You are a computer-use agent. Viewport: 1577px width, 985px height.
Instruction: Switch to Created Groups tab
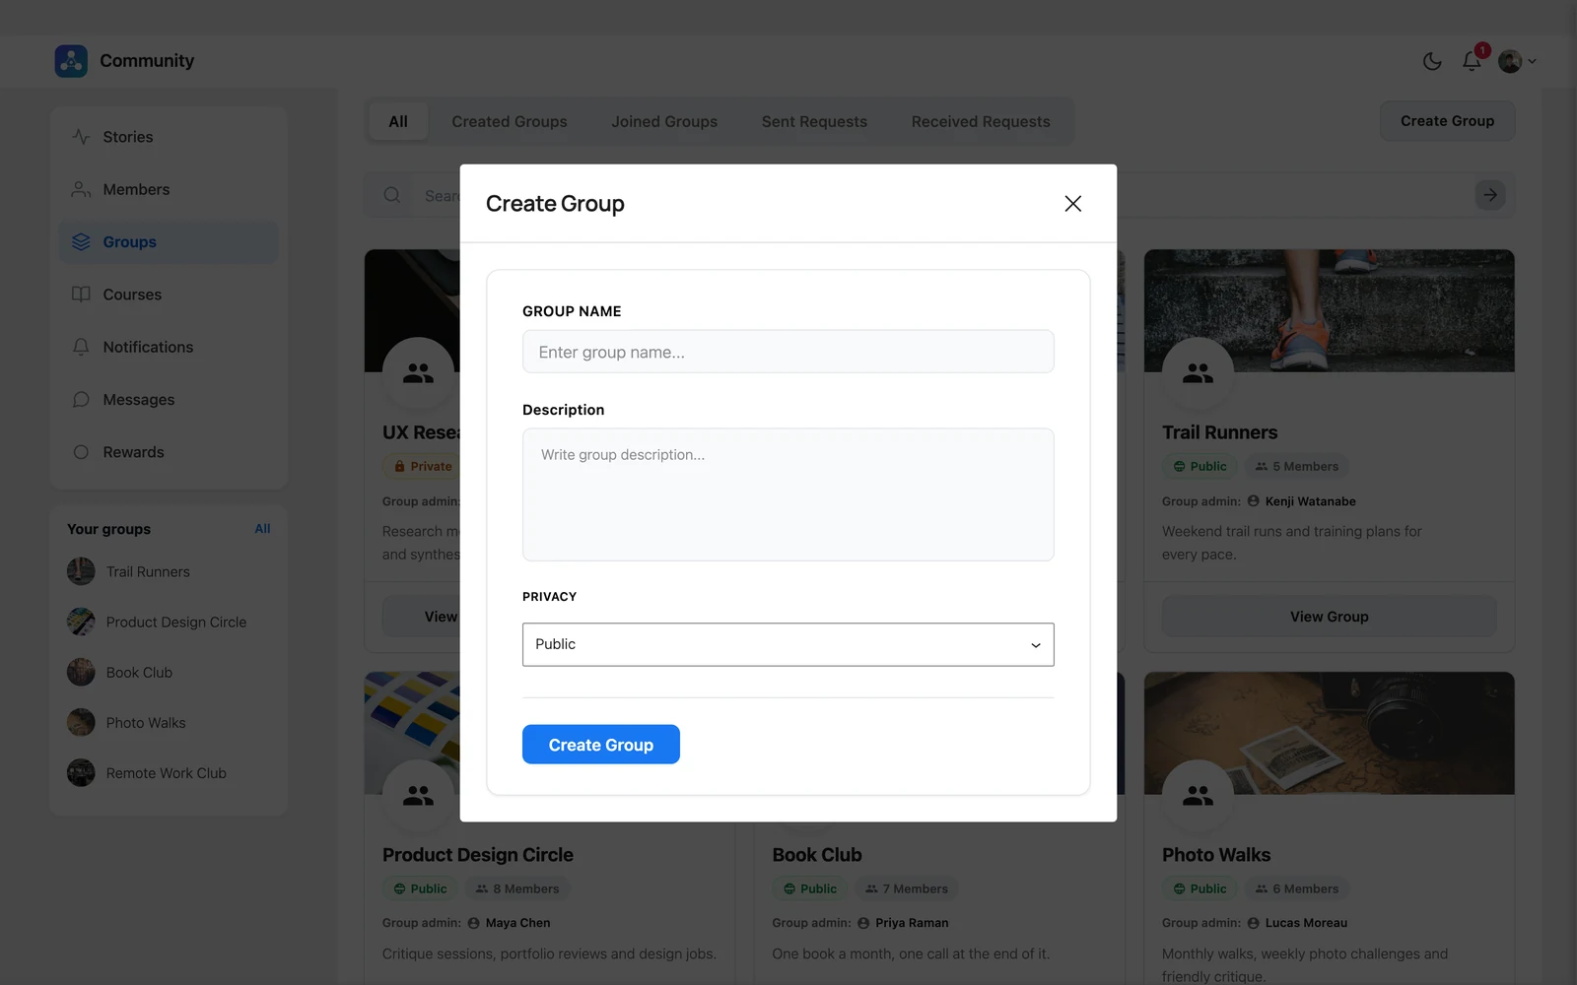(510, 122)
